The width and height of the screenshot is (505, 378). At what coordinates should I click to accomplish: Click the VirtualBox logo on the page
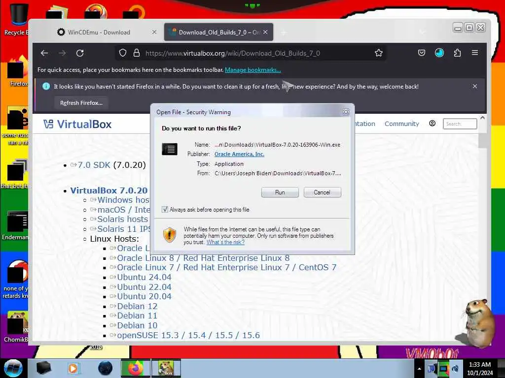tap(77, 124)
